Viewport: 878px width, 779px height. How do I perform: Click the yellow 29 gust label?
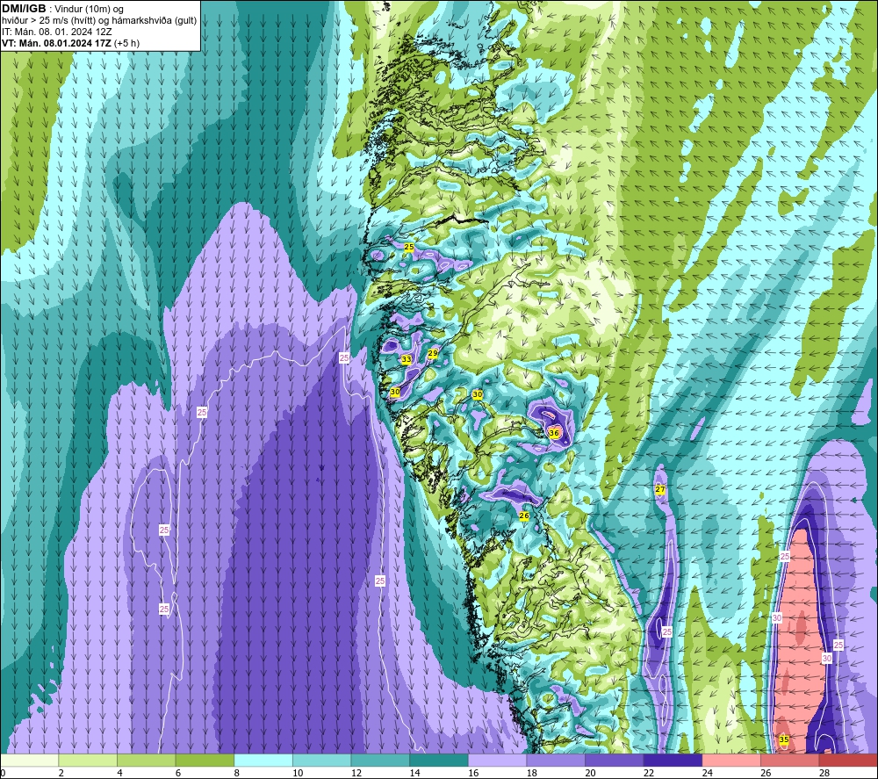pos(432,353)
